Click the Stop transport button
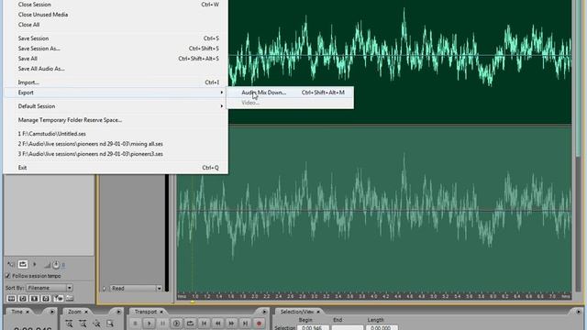The image size is (587, 330). 136,324
